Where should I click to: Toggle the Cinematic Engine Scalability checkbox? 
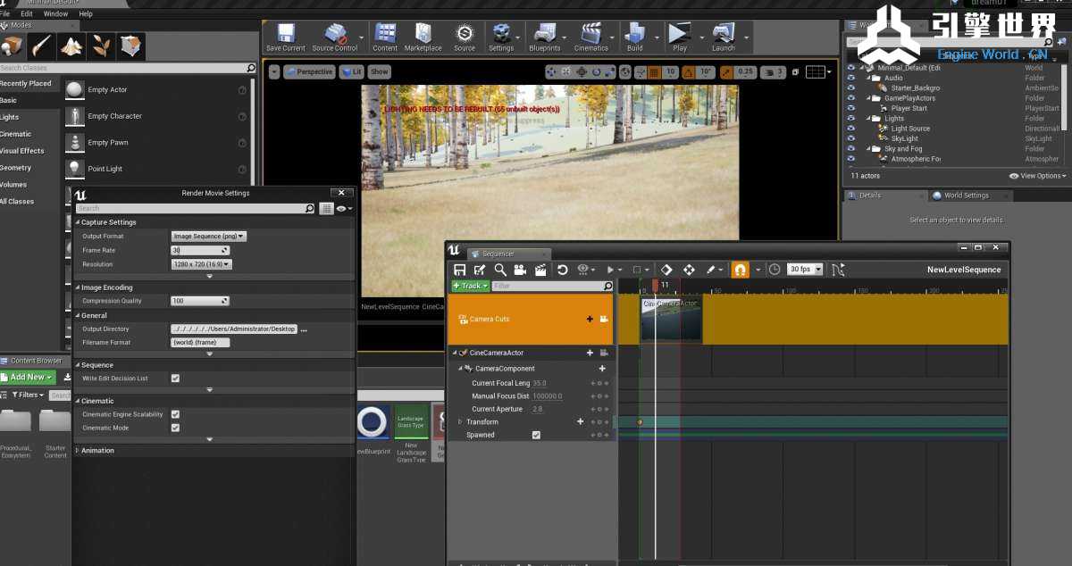175,414
